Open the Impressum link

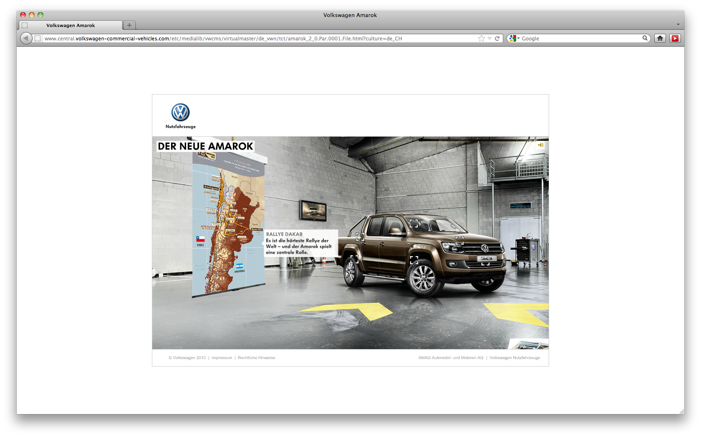222,358
